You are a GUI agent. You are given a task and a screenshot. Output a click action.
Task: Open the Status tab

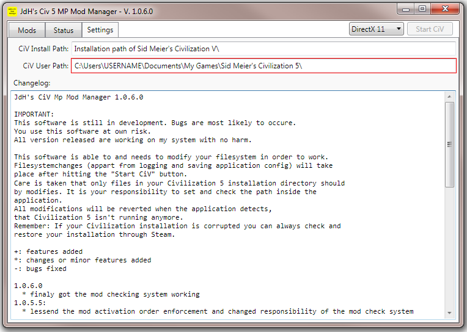64,30
